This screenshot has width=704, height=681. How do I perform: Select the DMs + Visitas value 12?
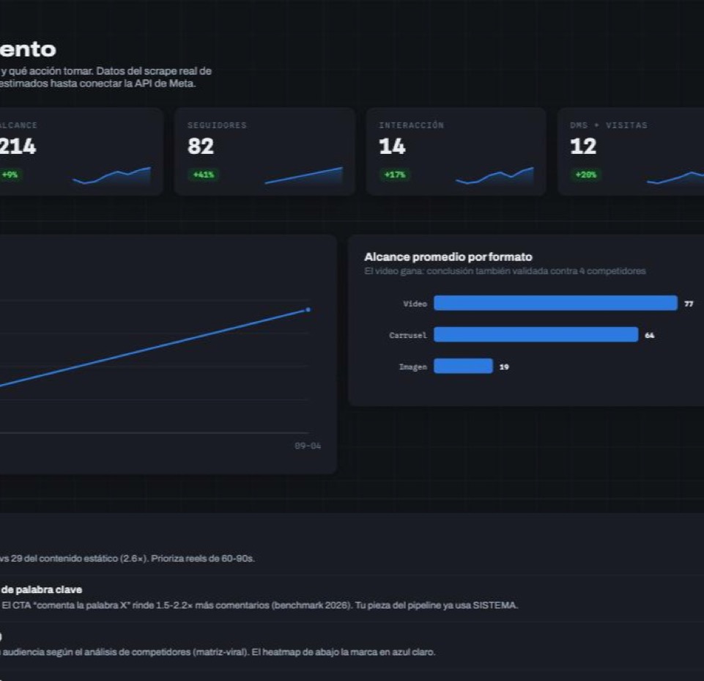[x=583, y=147]
